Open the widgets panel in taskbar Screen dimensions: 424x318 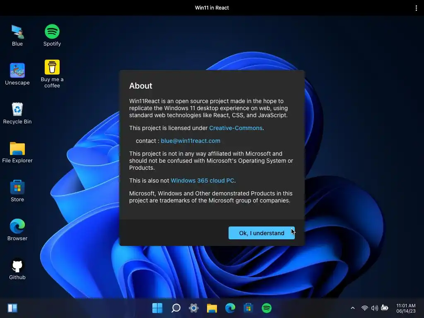point(12,308)
